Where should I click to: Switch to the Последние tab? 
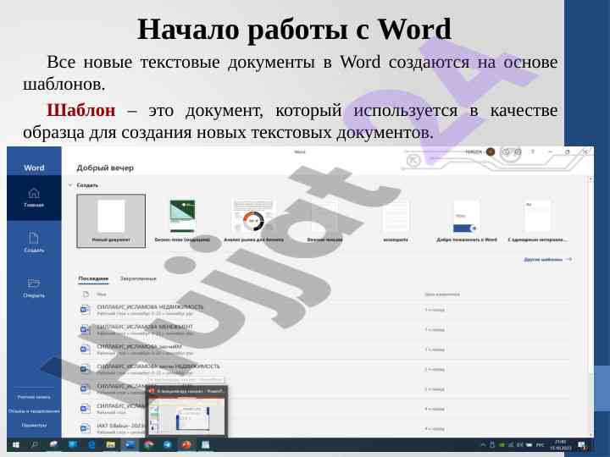93,278
